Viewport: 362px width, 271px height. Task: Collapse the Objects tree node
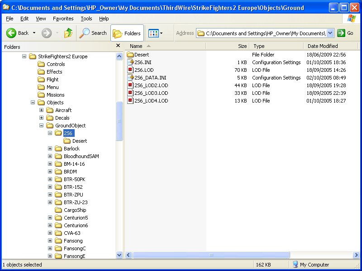click(x=33, y=103)
